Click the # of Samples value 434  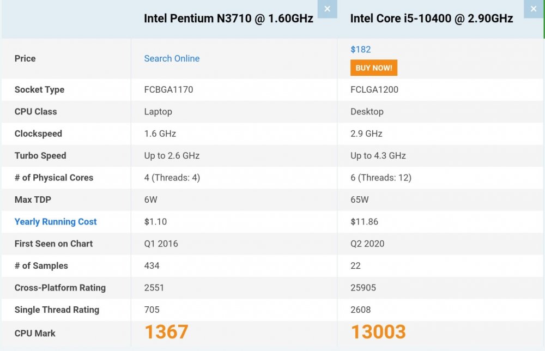(x=152, y=266)
